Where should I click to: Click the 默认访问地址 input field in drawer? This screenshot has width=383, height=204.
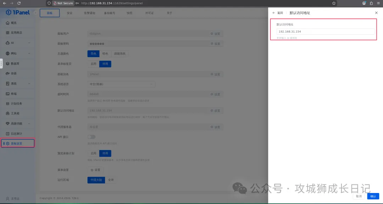(x=325, y=32)
